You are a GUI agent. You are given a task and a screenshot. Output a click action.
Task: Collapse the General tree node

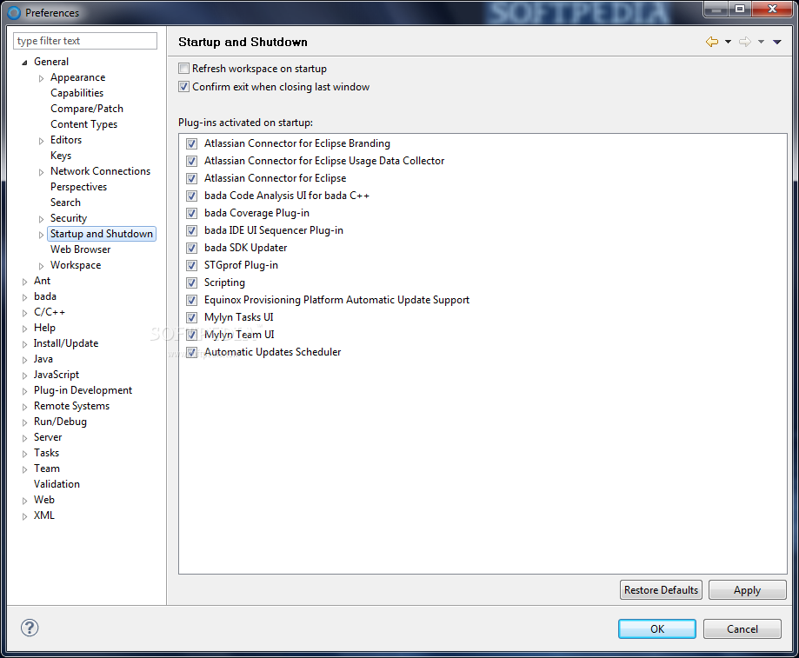point(24,62)
